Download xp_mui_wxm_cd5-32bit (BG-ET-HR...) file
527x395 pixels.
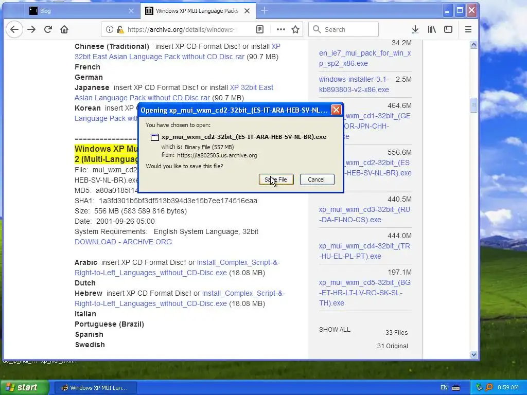(x=365, y=293)
